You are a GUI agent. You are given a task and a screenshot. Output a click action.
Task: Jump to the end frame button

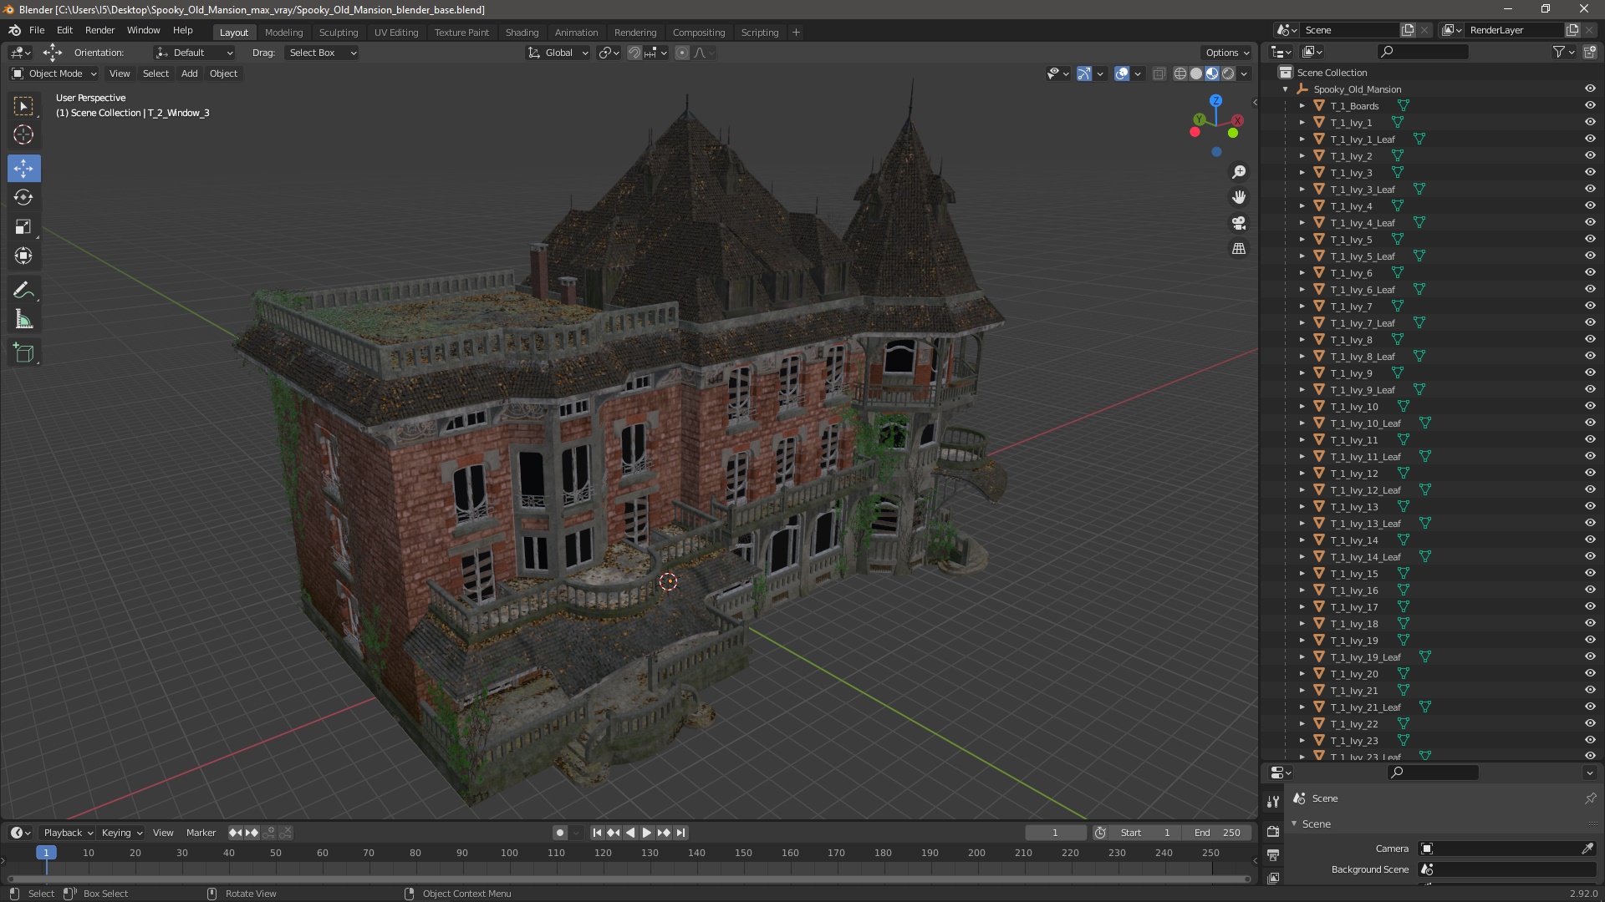tap(681, 833)
